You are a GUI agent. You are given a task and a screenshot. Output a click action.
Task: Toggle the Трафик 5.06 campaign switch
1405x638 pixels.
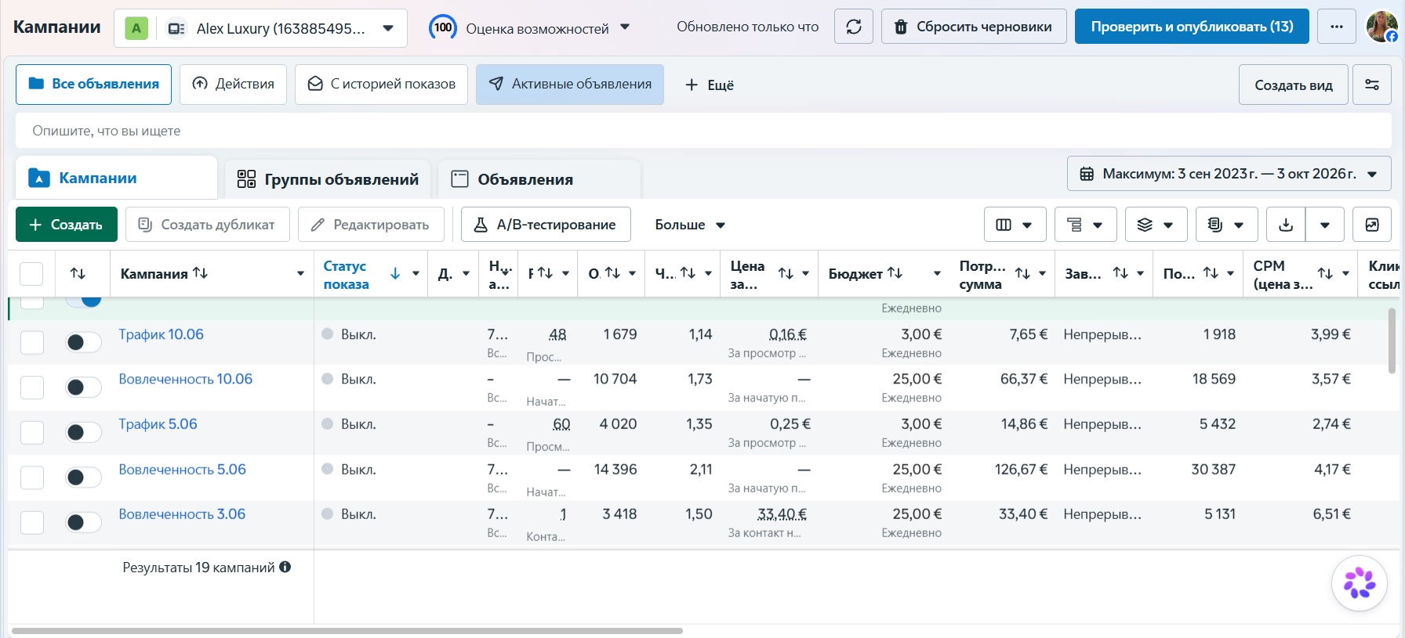point(83,432)
